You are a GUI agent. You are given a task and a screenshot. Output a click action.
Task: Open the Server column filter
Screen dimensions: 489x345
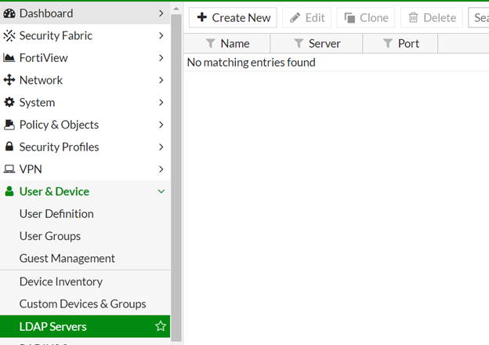[298, 44]
